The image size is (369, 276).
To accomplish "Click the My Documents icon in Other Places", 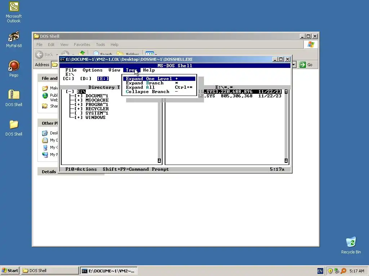I will point(45,141).
